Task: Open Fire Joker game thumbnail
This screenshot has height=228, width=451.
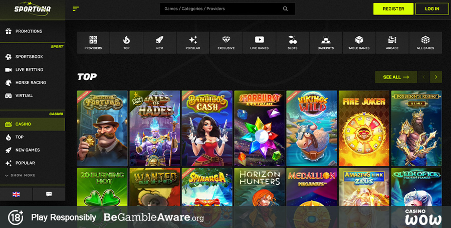Action: pyautogui.click(x=364, y=128)
